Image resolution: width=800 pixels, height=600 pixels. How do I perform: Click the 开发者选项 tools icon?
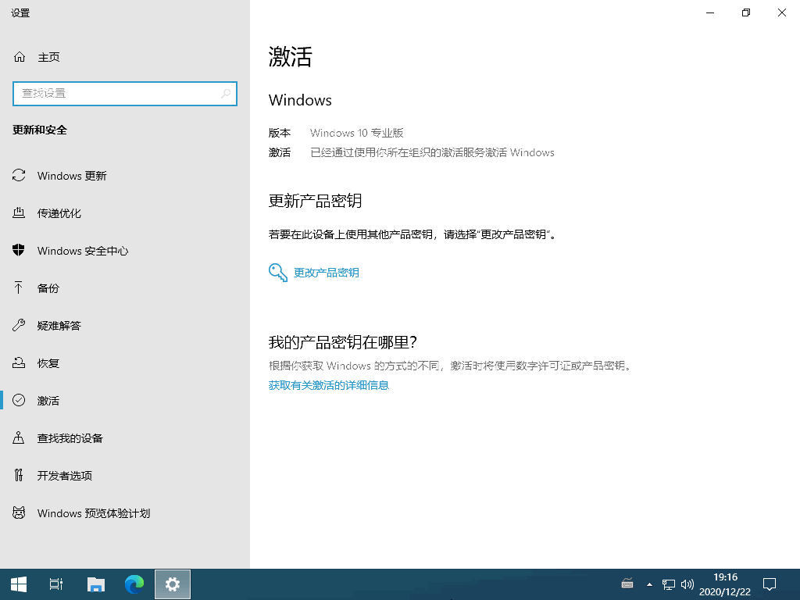point(19,476)
